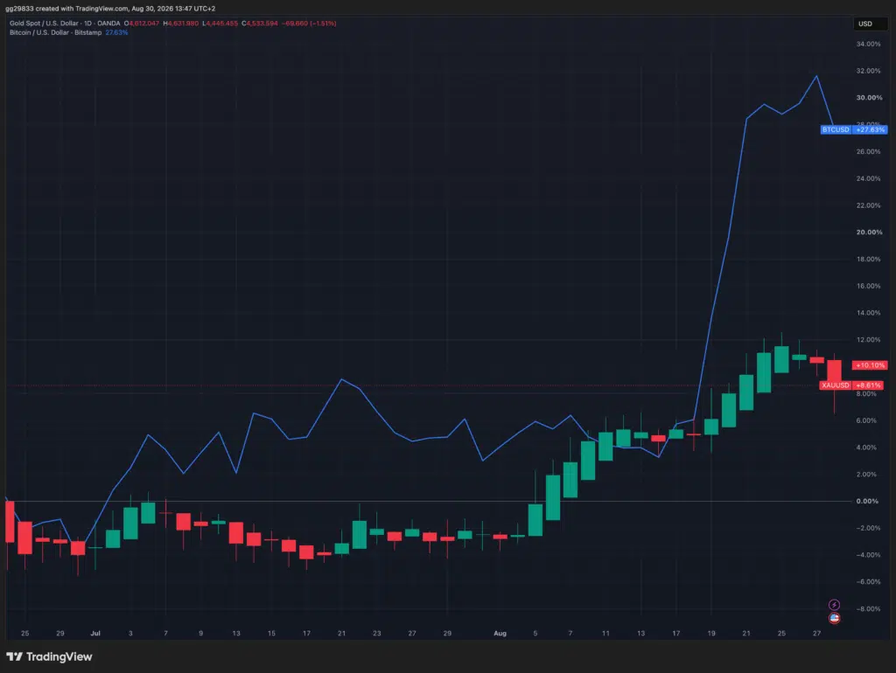
Task: Click the 1D interval label in legend
Action: click(88, 24)
